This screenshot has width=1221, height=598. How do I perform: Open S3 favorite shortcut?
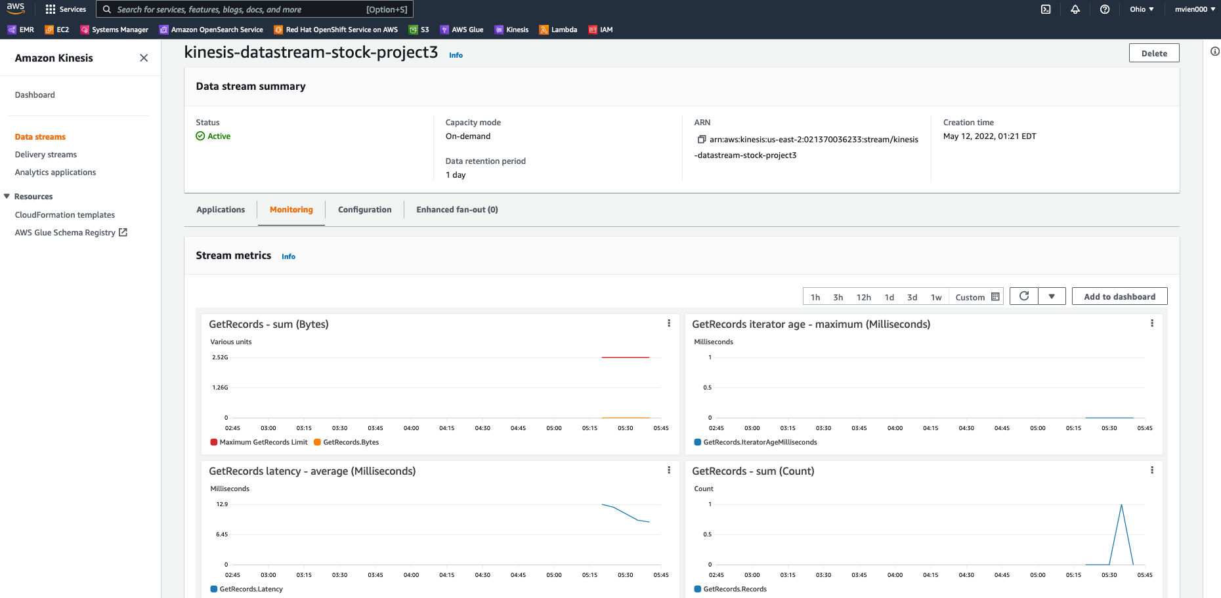click(419, 30)
